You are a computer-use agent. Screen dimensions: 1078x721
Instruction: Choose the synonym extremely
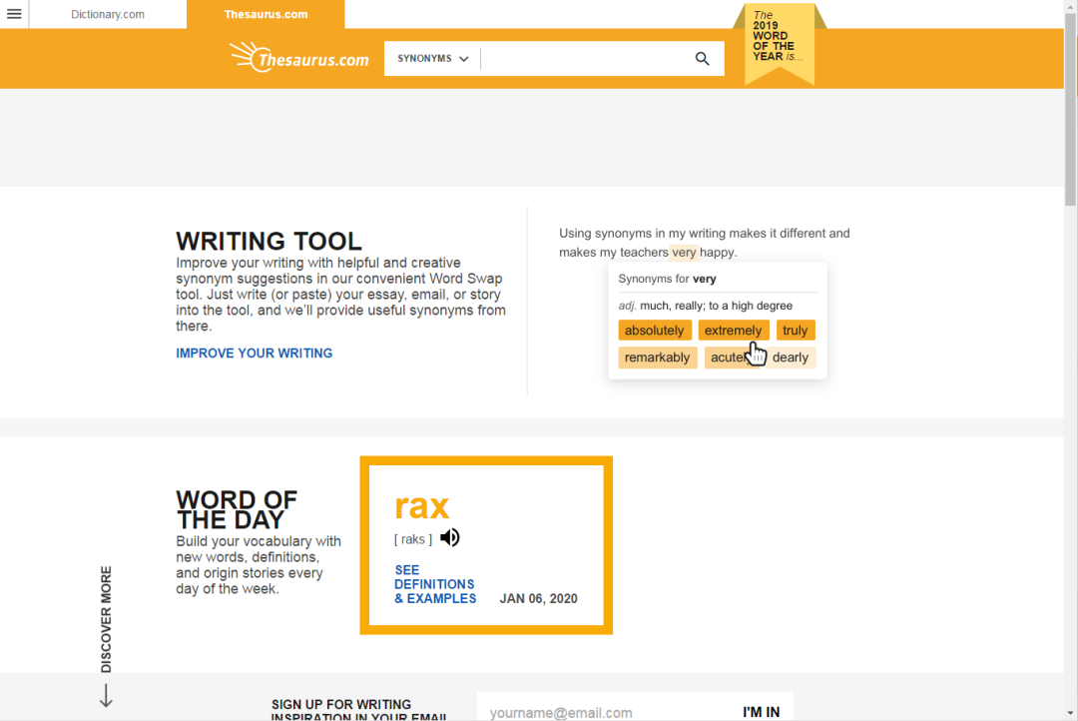pyautogui.click(x=734, y=331)
